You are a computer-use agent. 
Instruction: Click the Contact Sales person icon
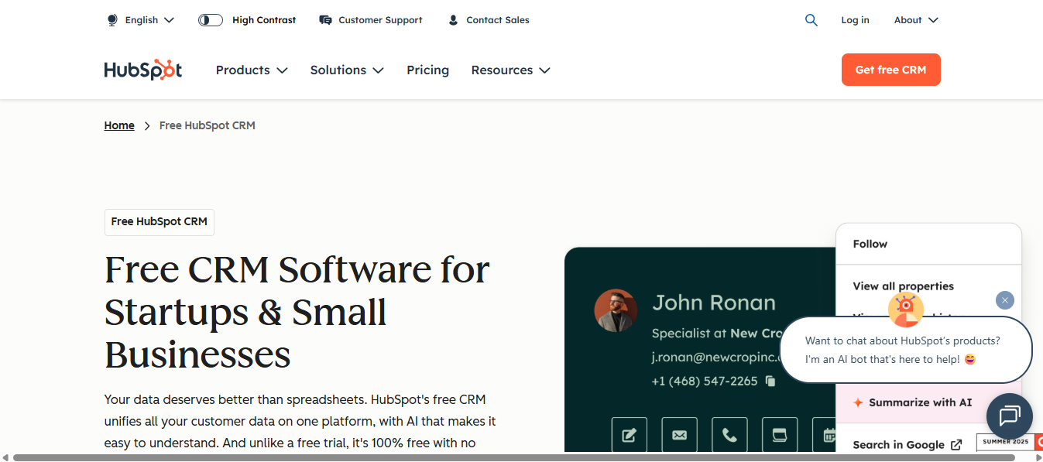454,20
